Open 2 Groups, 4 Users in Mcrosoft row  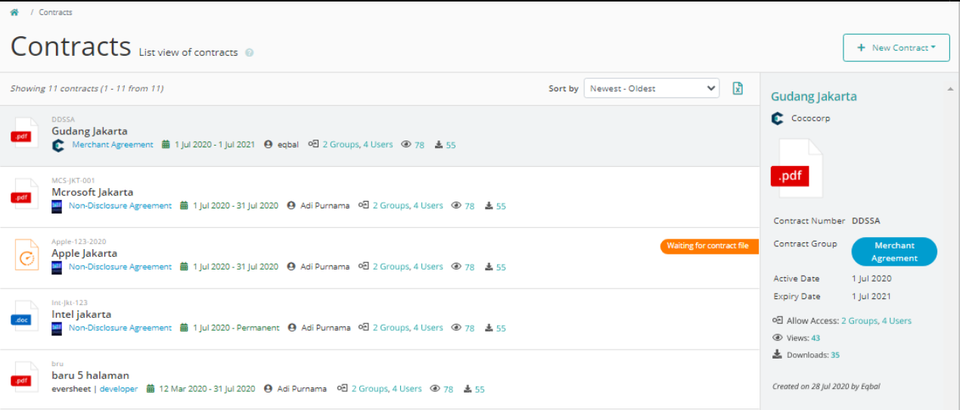408,206
